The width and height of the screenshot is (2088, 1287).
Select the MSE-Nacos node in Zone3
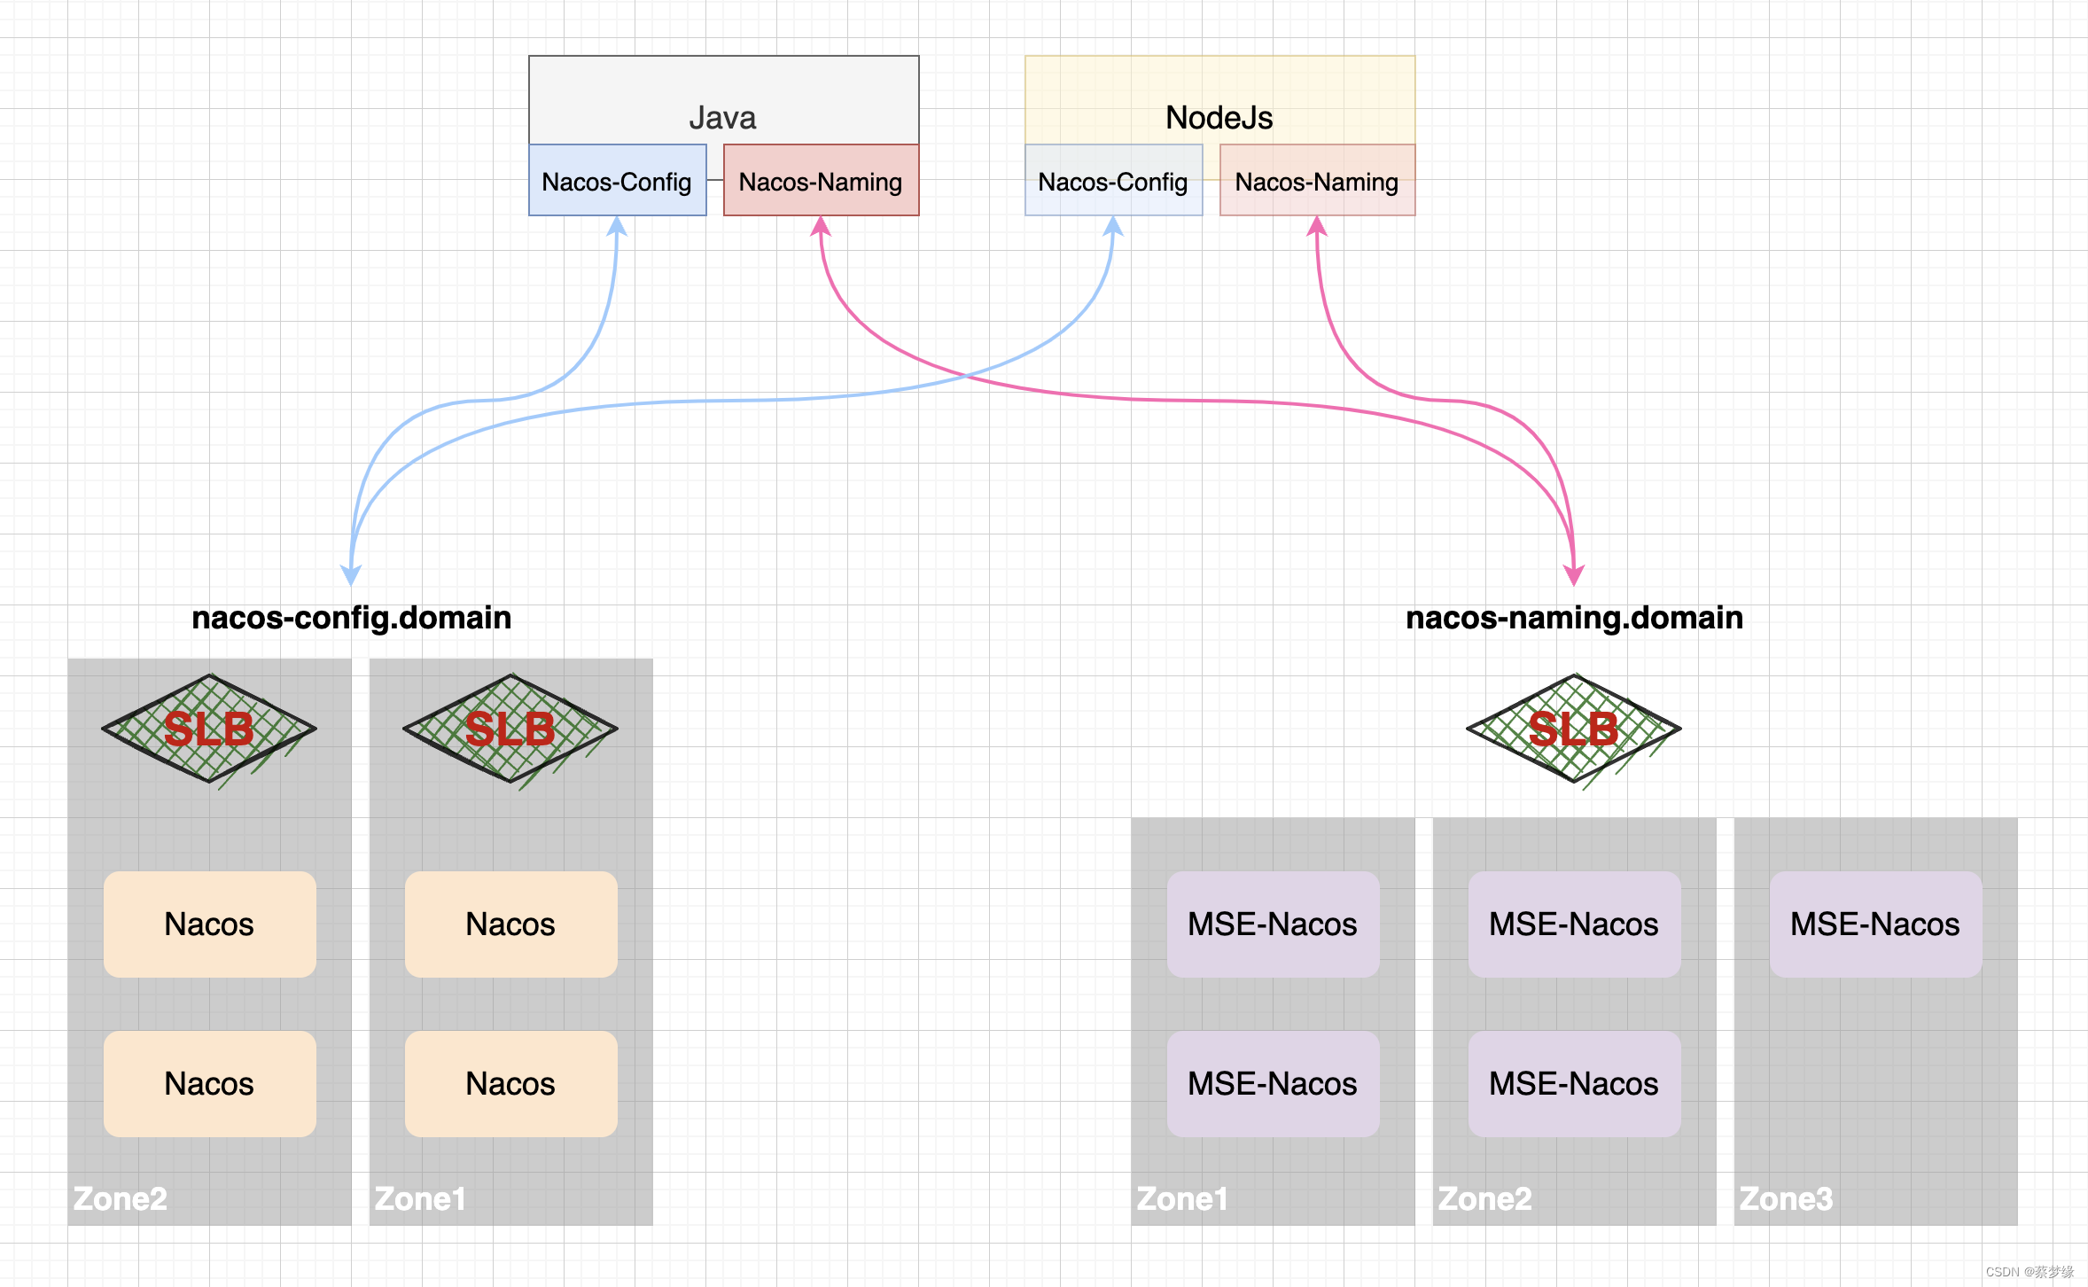[x=1876, y=924]
